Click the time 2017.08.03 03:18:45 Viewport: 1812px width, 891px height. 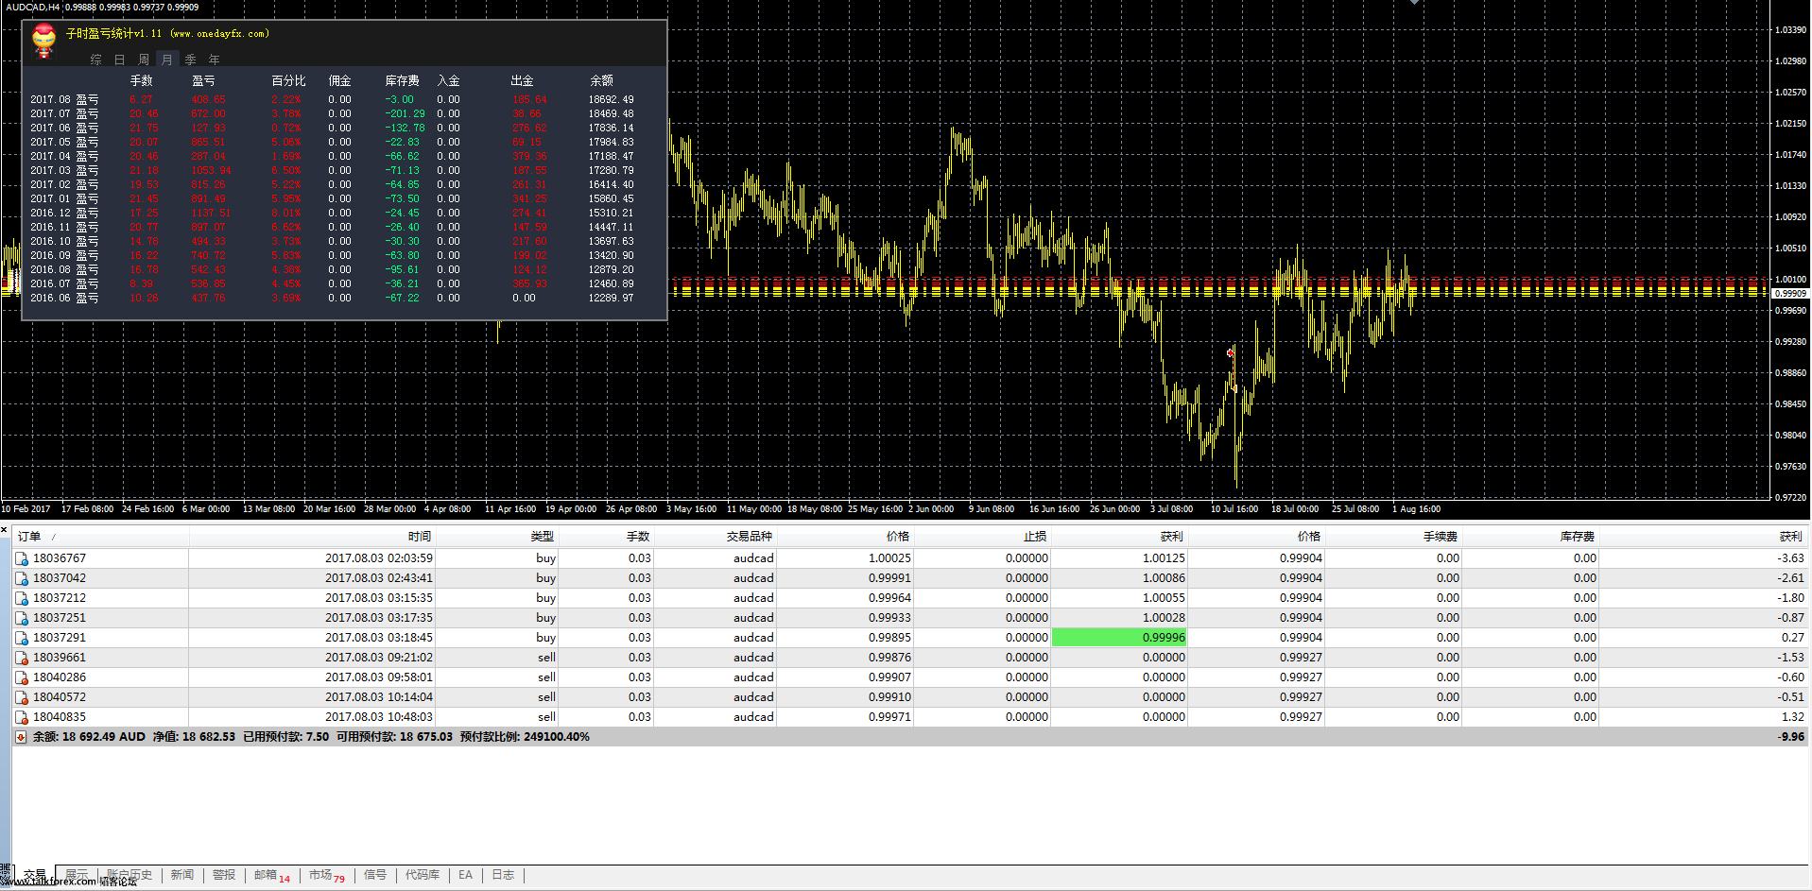[x=379, y=638]
